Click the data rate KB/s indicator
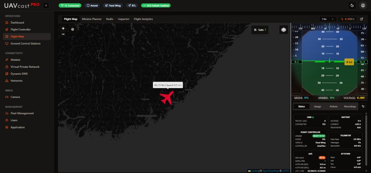 click(x=347, y=19)
